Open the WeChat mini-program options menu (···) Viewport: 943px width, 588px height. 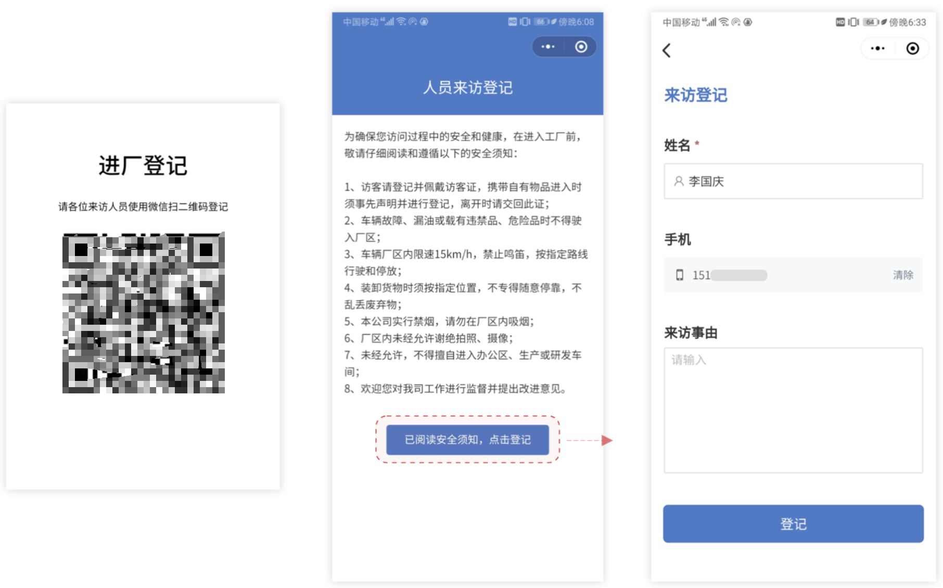pos(547,46)
